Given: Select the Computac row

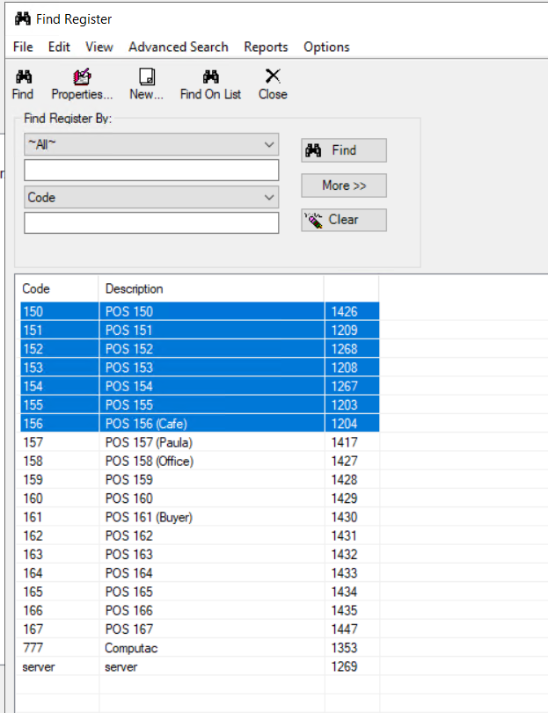Looking at the screenshot, I should [200, 648].
